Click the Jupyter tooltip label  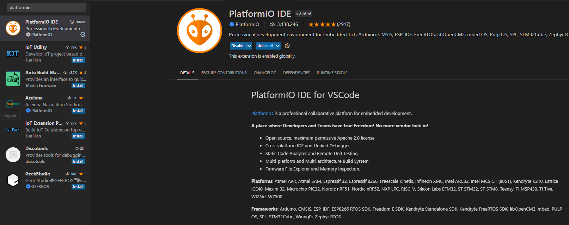pyautogui.click(x=11, y=115)
